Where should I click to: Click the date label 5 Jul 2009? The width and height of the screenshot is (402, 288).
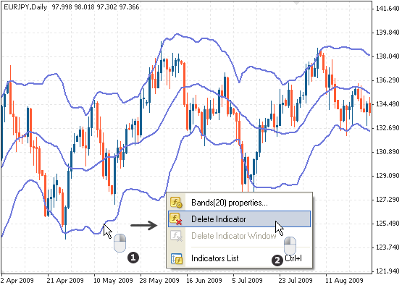(x=248, y=281)
